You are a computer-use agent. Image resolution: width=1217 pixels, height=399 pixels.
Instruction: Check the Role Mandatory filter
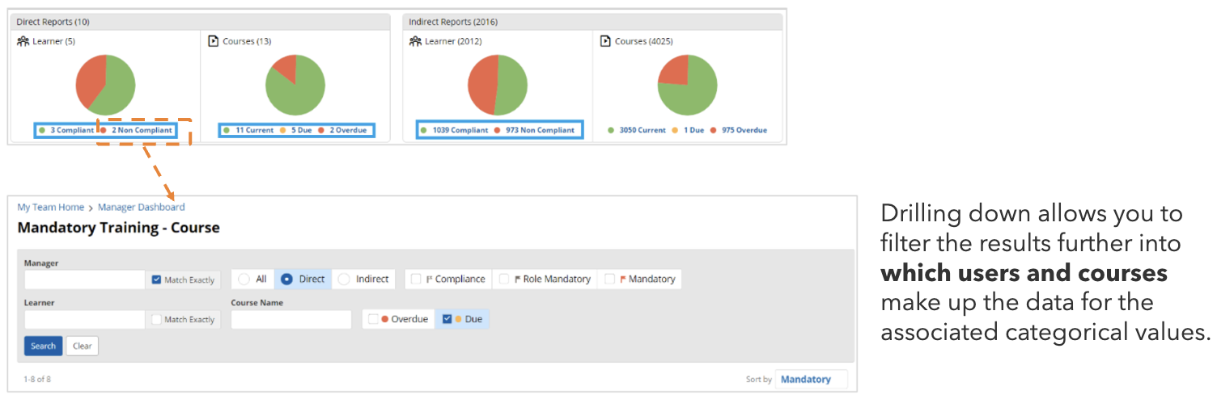504,279
